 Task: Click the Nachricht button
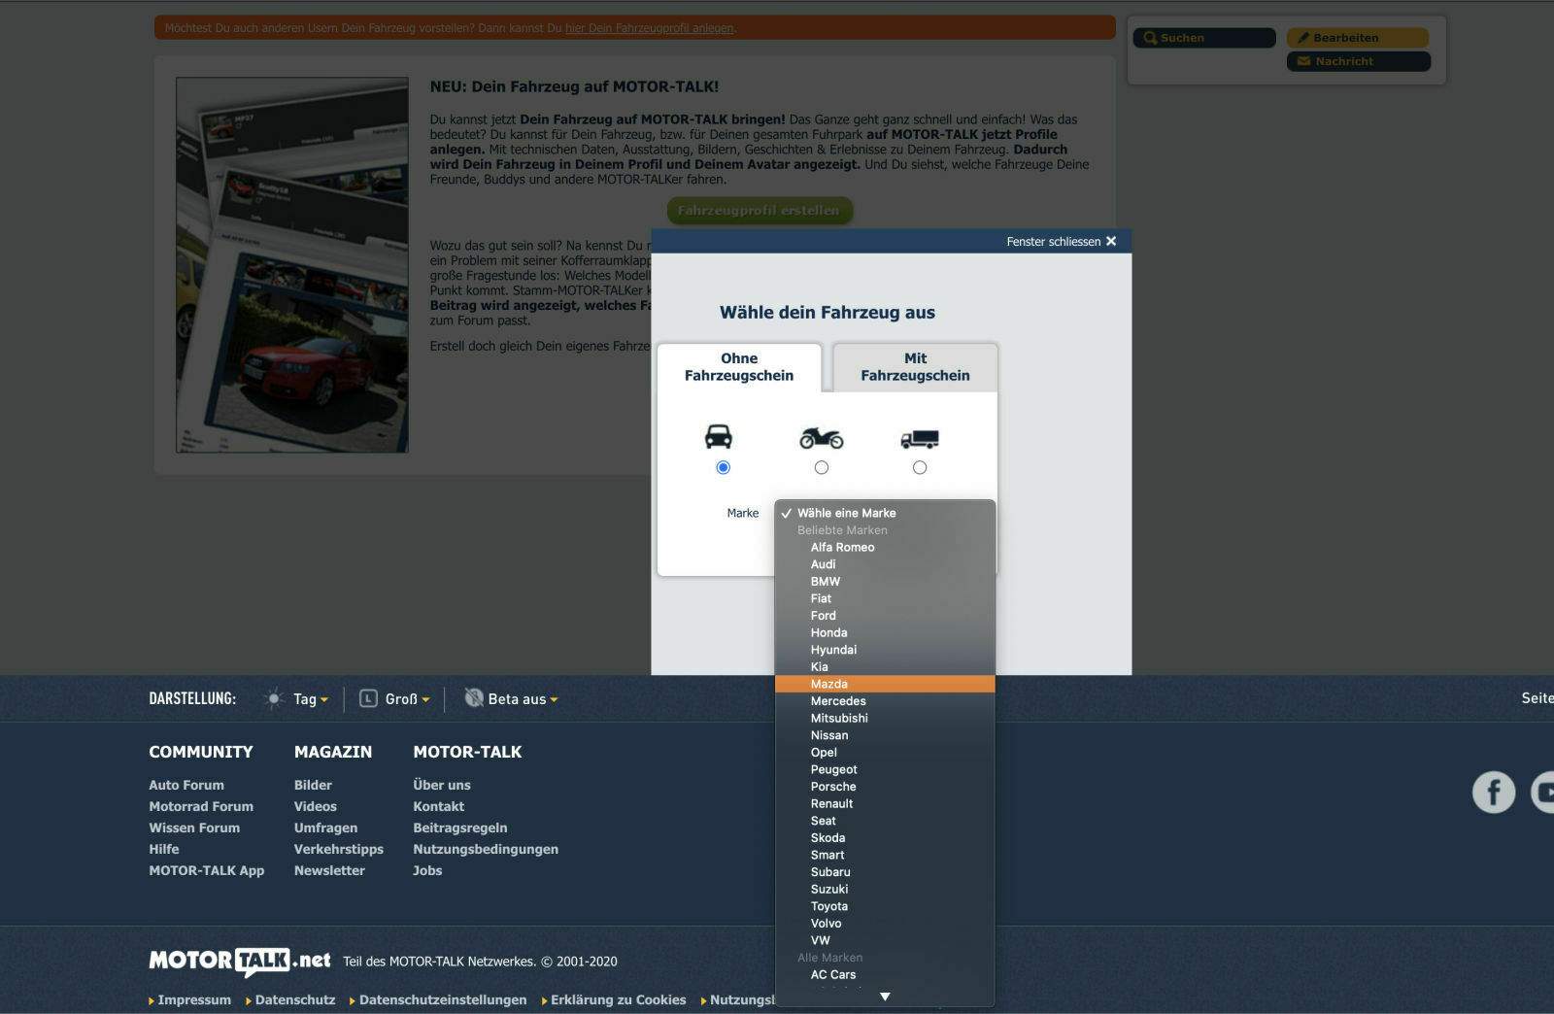coord(1358,61)
